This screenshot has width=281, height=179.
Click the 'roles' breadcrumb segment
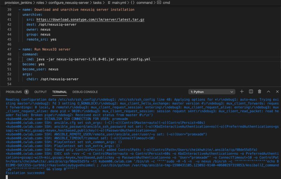coord(40,3)
